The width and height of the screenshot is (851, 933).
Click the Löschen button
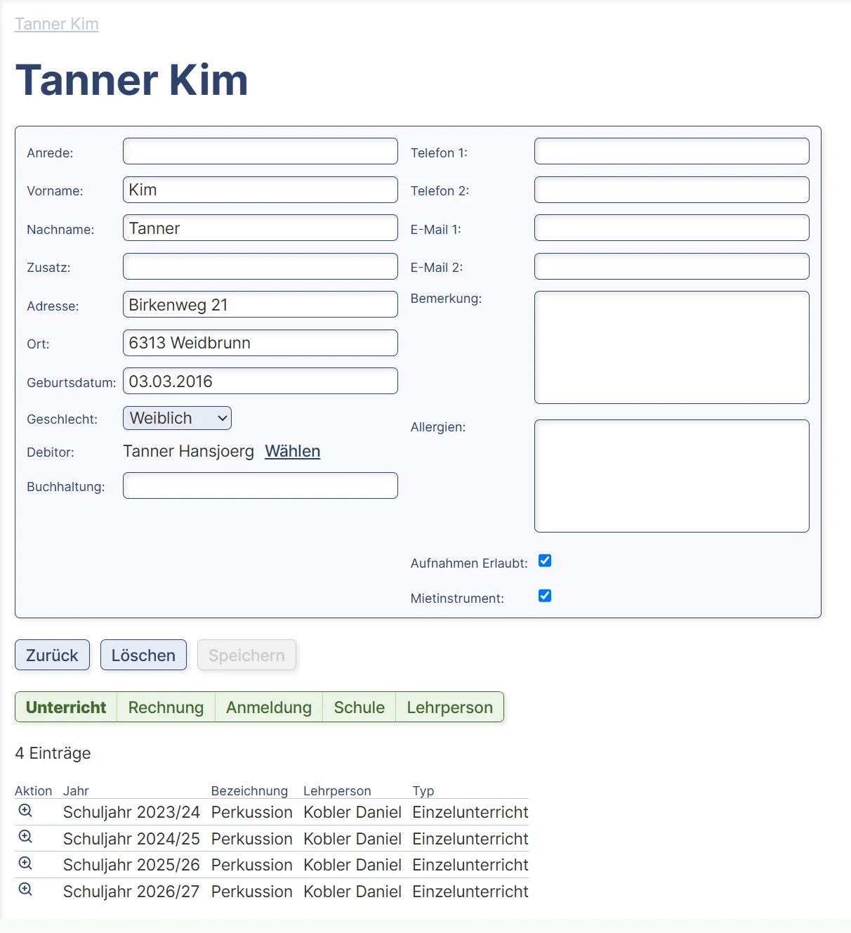[143, 655]
